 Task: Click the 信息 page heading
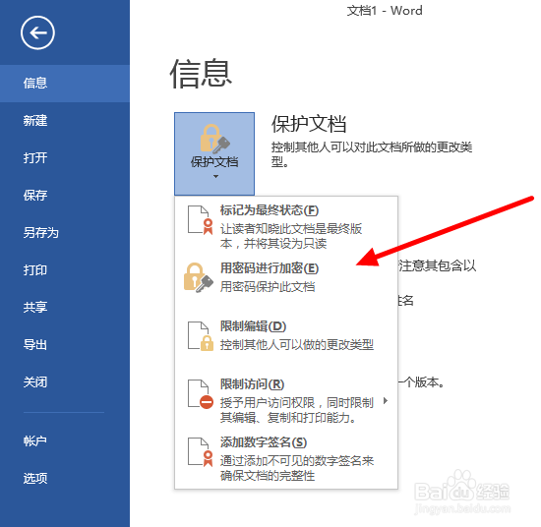point(201,74)
